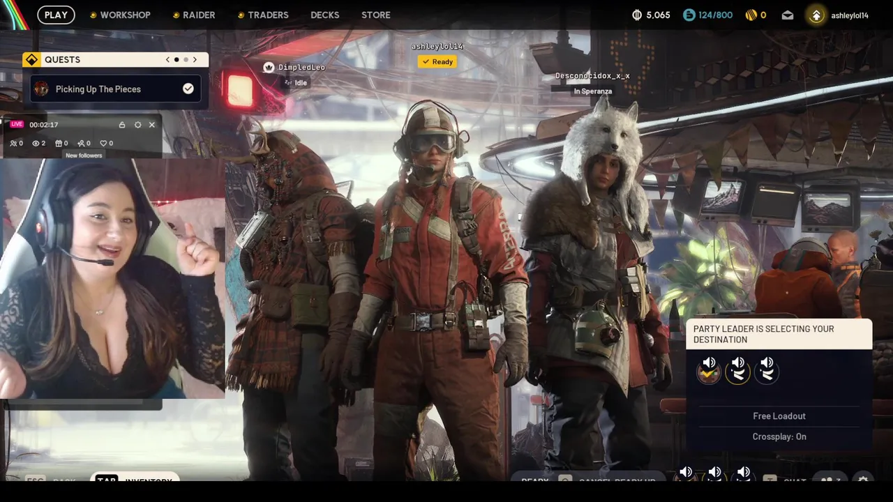Mute first speaker in bottom bar
Viewport: 893px width, 502px height.
tap(686, 472)
